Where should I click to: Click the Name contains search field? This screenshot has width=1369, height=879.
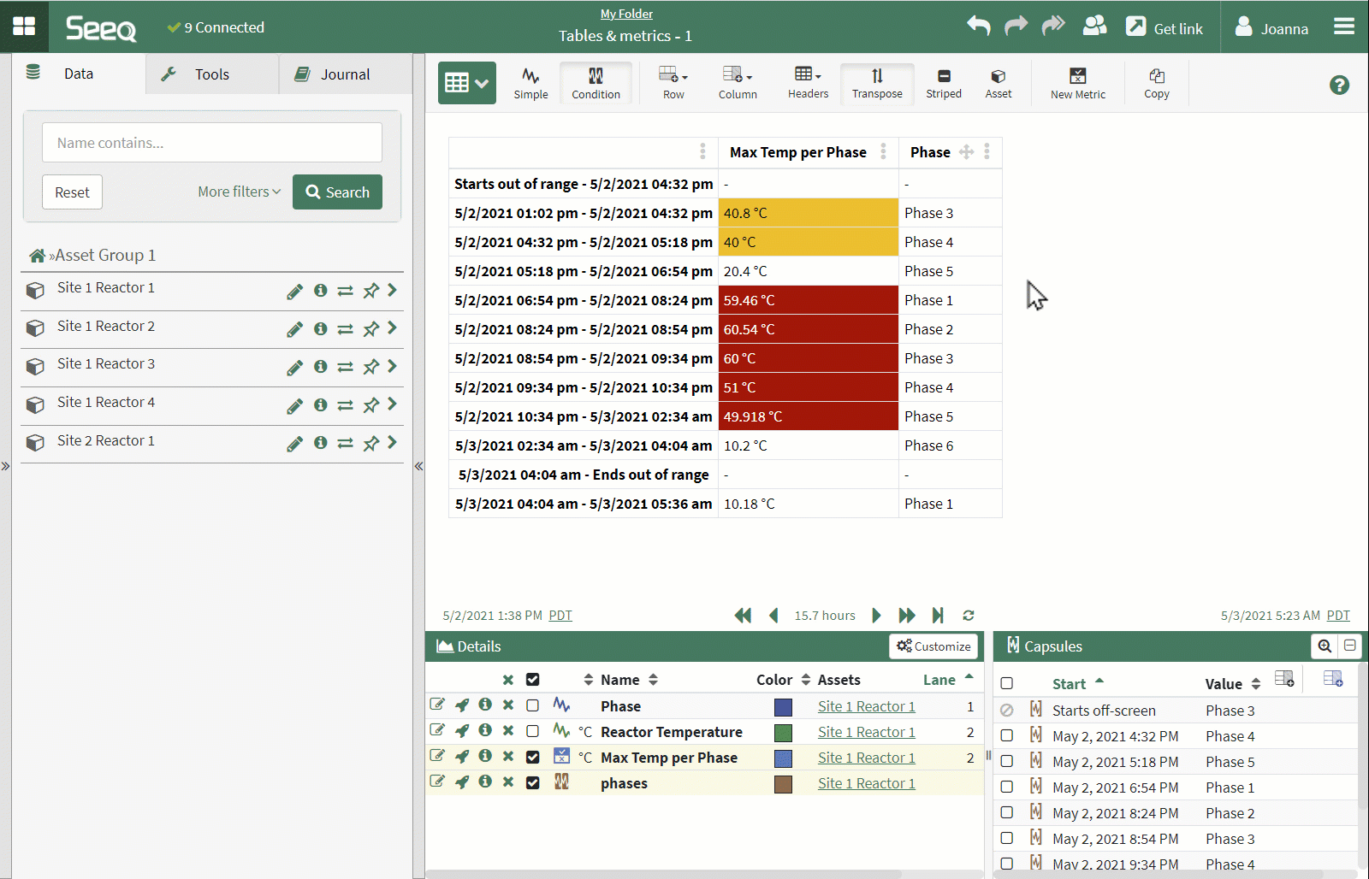click(x=211, y=143)
